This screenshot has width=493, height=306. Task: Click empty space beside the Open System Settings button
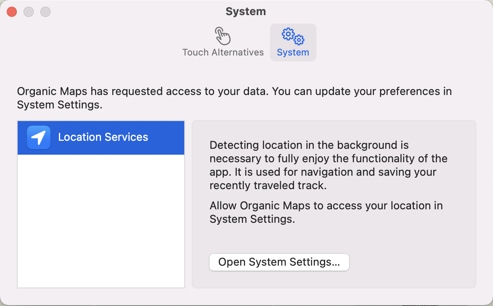(x=412, y=262)
